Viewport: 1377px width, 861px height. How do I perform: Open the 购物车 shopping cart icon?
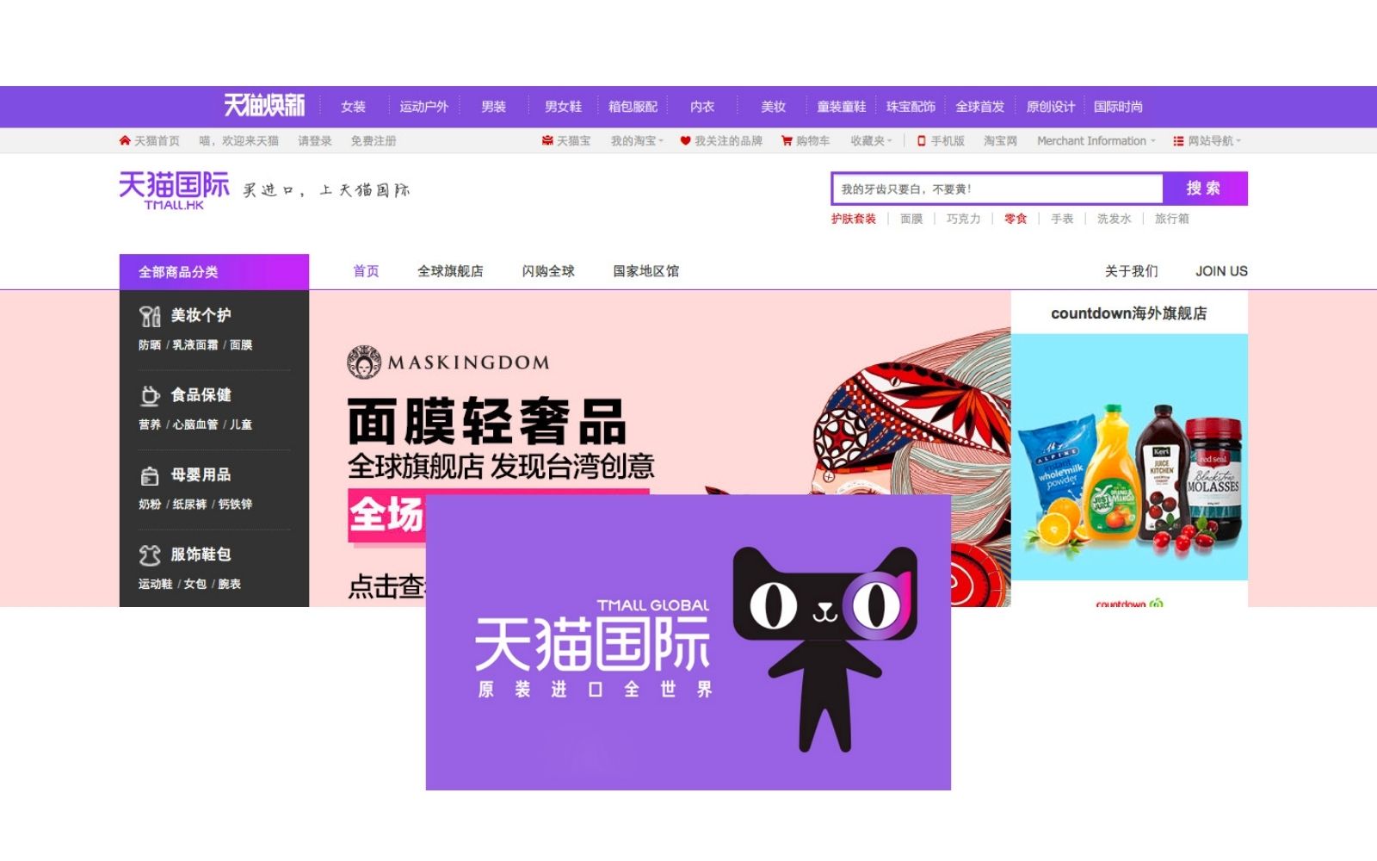point(786,140)
